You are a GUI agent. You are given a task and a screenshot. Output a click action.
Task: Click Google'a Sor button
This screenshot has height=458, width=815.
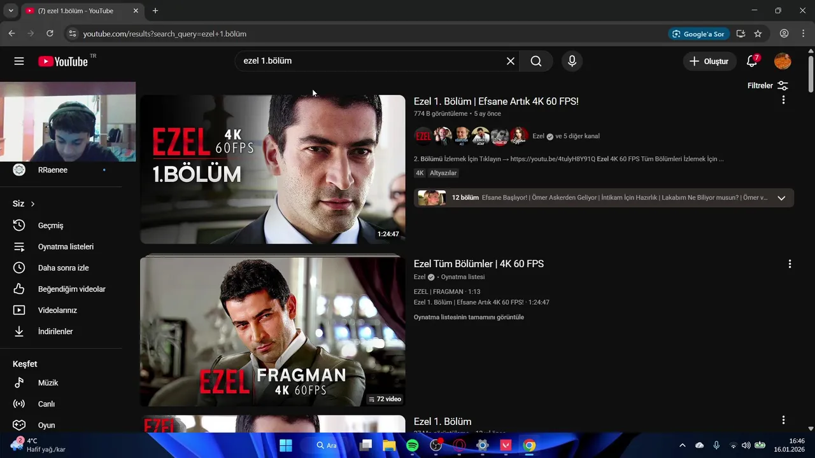pos(698,34)
